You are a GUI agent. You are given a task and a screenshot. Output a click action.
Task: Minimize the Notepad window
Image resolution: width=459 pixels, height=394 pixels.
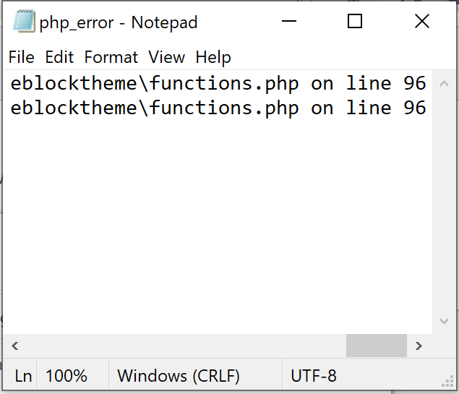(x=289, y=21)
